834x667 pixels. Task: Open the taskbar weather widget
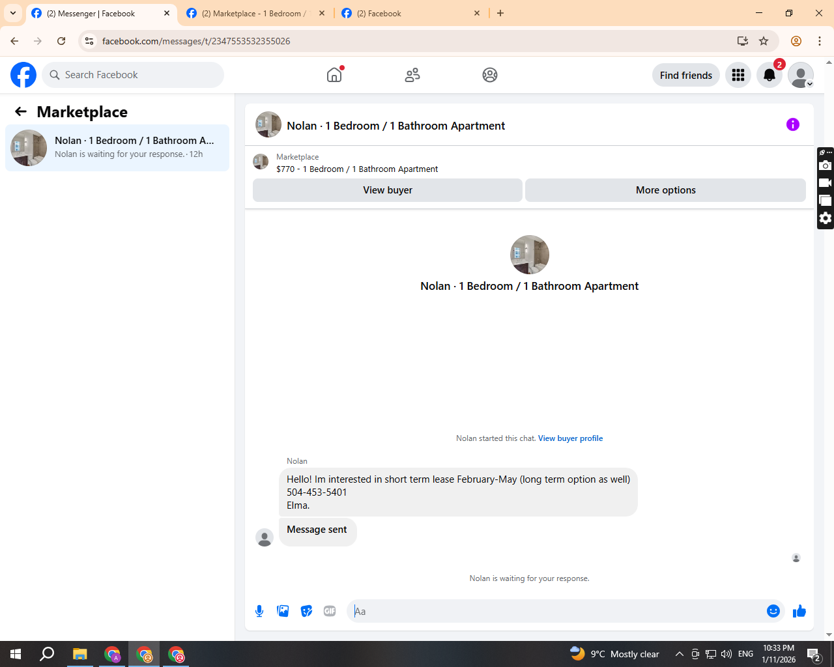[x=614, y=654]
